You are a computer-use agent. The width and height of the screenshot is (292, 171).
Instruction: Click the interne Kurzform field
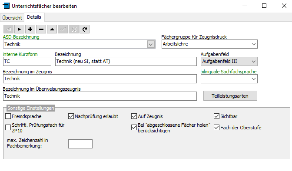(x=27, y=61)
